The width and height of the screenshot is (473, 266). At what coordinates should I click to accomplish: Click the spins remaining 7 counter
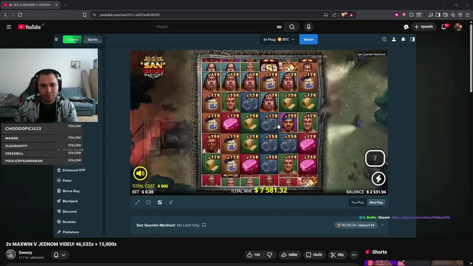375,158
